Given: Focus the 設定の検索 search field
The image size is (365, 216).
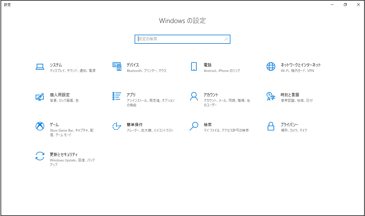Looking at the screenshot, I should coord(182,39).
